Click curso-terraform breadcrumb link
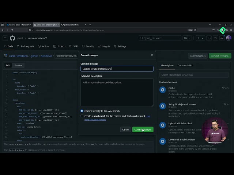 [18, 56]
